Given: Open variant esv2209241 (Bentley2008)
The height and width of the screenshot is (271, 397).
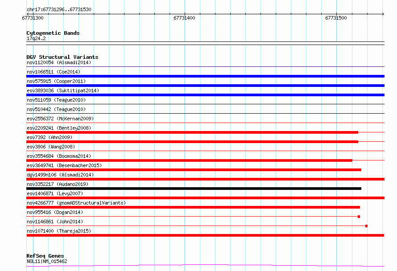Looking at the screenshot, I should tap(59, 128).
